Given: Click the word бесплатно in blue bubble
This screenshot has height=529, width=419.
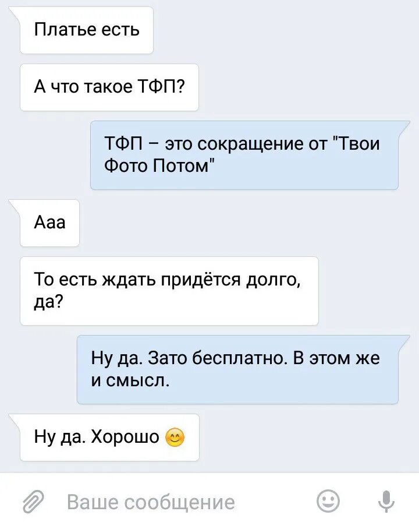Looking at the screenshot, I should [239, 359].
